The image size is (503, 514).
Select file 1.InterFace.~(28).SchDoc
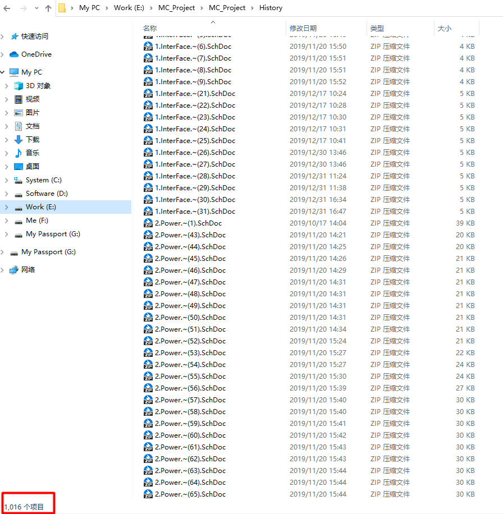tap(195, 176)
